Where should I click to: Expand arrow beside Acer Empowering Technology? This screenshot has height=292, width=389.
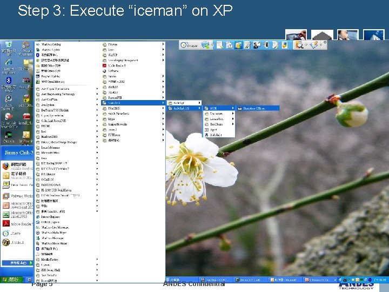[x=97, y=94]
